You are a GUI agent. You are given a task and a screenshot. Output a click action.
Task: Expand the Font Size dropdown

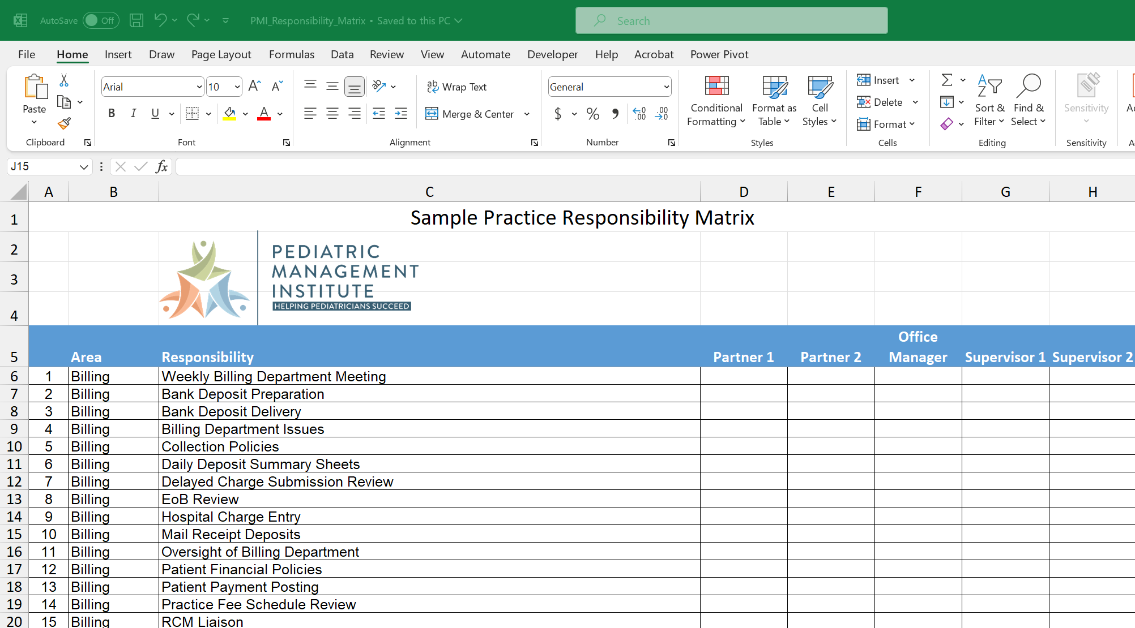(236, 86)
